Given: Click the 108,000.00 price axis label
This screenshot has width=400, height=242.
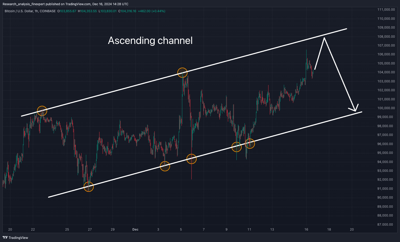Looking at the screenshot, I should [x=386, y=37].
